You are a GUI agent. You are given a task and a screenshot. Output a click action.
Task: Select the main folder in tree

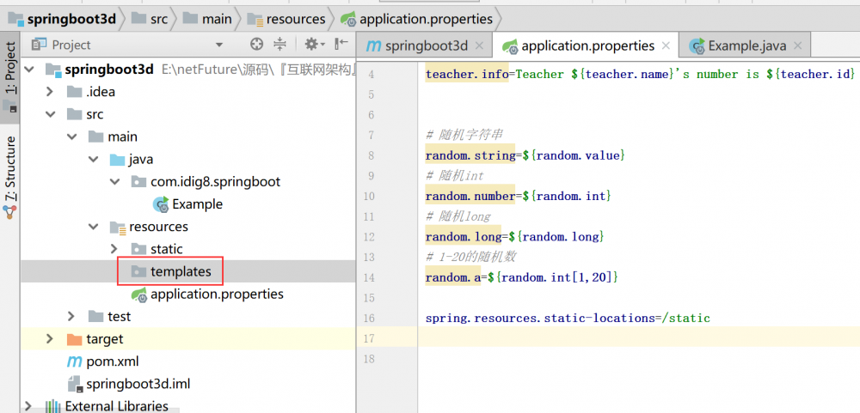tap(122, 137)
